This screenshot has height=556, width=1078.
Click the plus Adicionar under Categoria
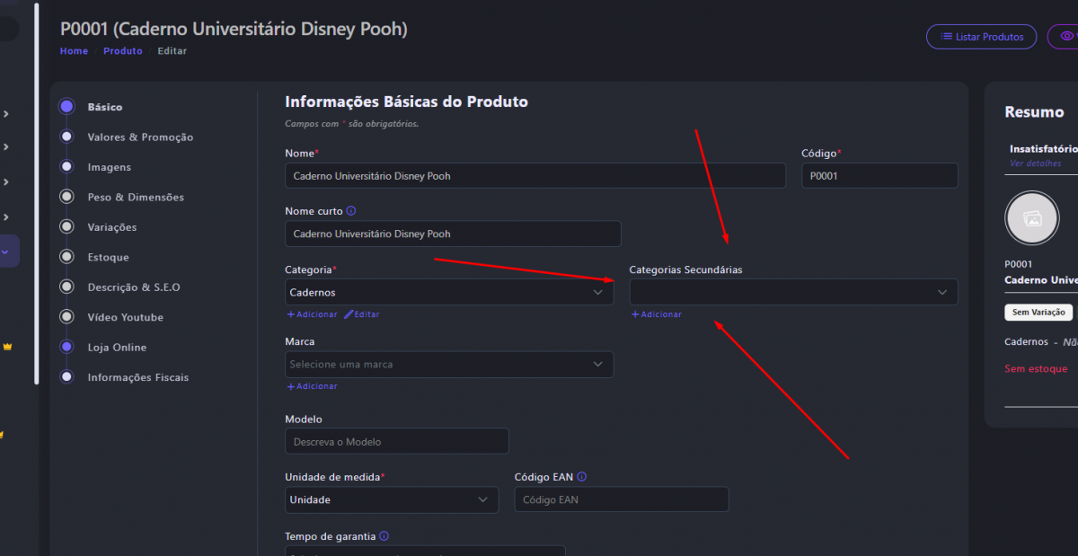(x=312, y=314)
